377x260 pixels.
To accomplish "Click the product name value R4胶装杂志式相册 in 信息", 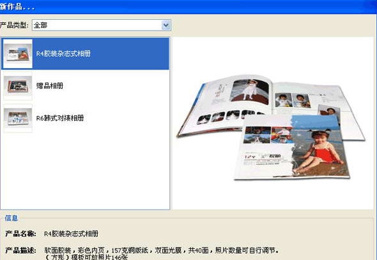I will pos(71,234).
